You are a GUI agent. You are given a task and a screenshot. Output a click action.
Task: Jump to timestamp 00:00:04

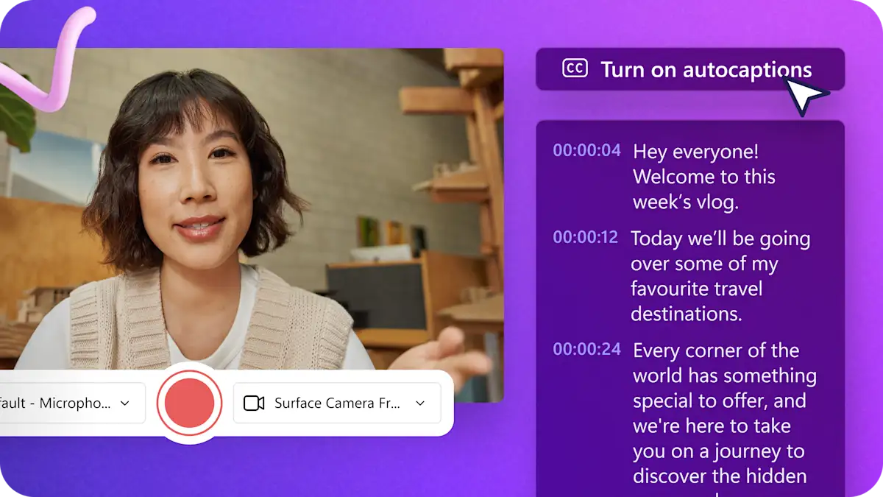click(x=586, y=151)
